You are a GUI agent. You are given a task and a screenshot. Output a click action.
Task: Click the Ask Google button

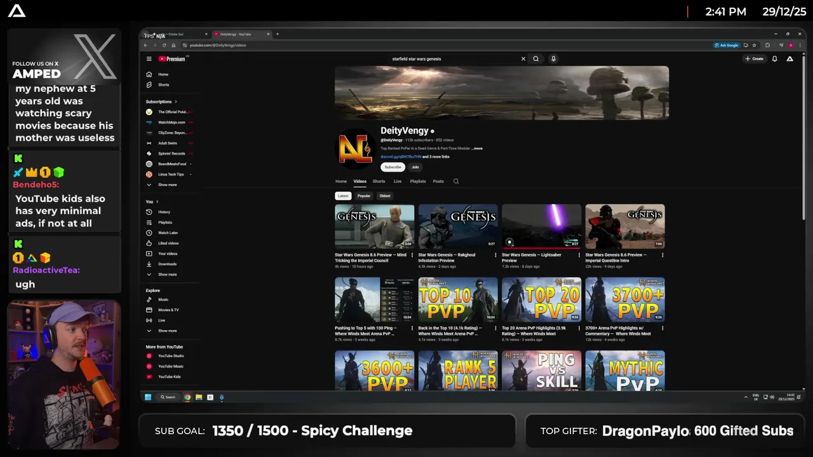[x=727, y=45]
